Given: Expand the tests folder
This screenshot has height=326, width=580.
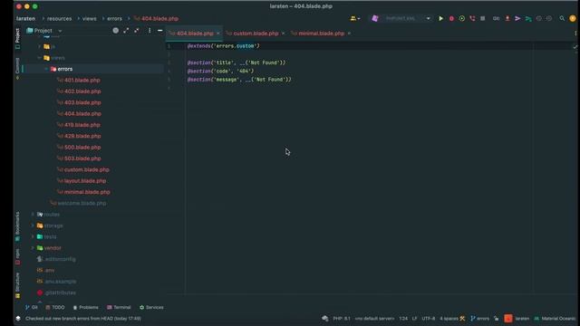Looking at the screenshot, I should click(33, 236).
